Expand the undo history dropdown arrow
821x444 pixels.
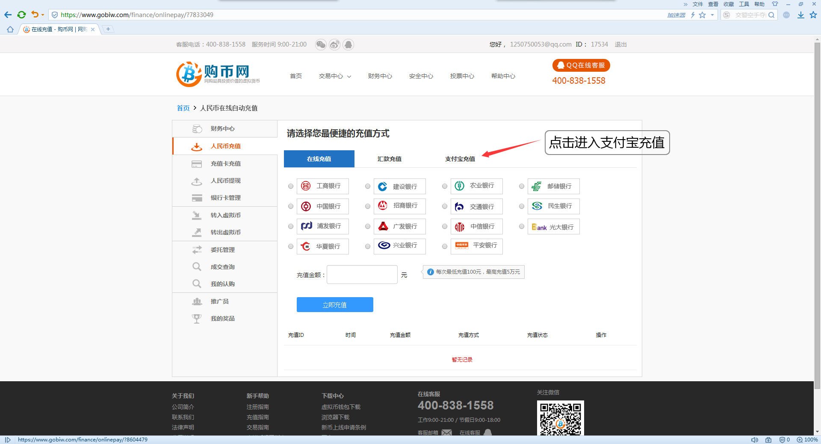click(42, 15)
